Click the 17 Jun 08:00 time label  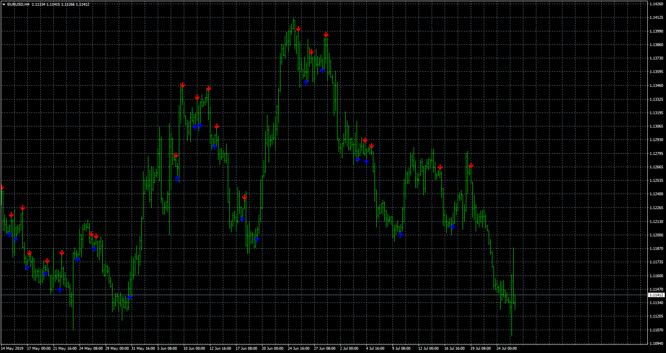247,348
